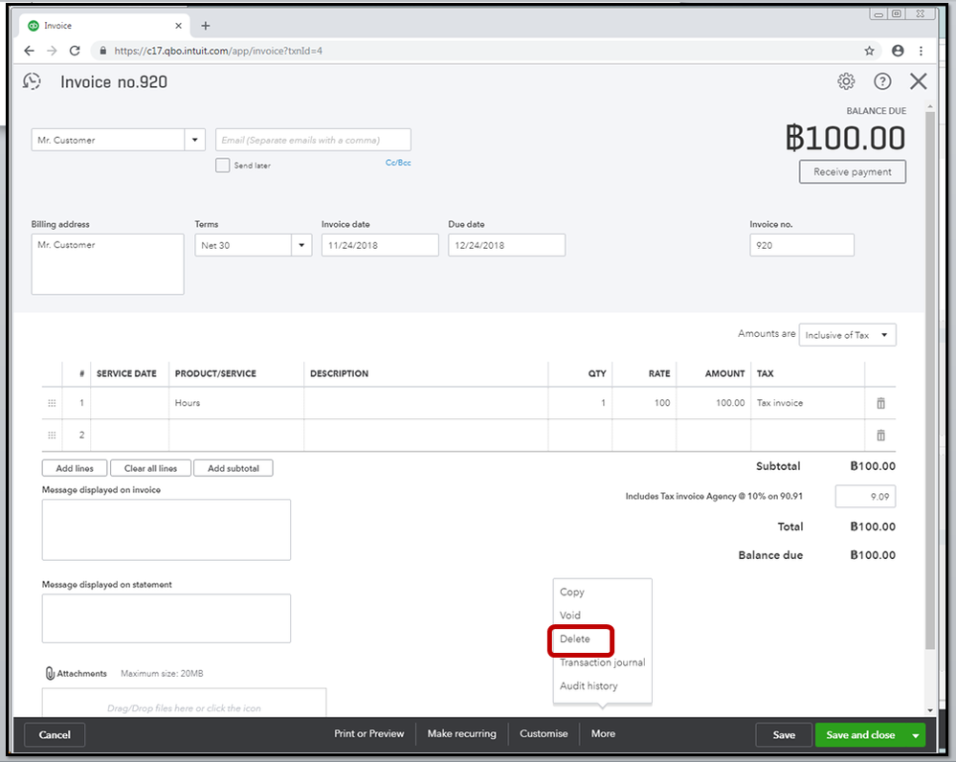Click the Receive payment button
This screenshot has width=956, height=762.
coord(853,172)
